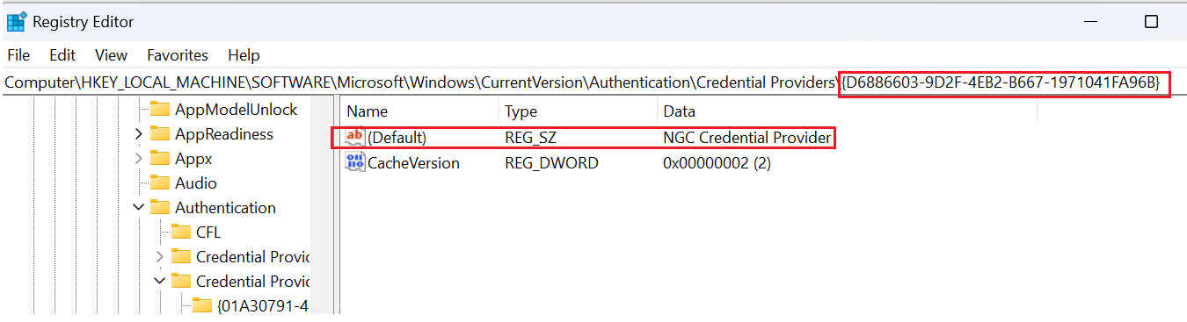
Task: Minimize the Registry Editor window
Action: coord(1091,22)
